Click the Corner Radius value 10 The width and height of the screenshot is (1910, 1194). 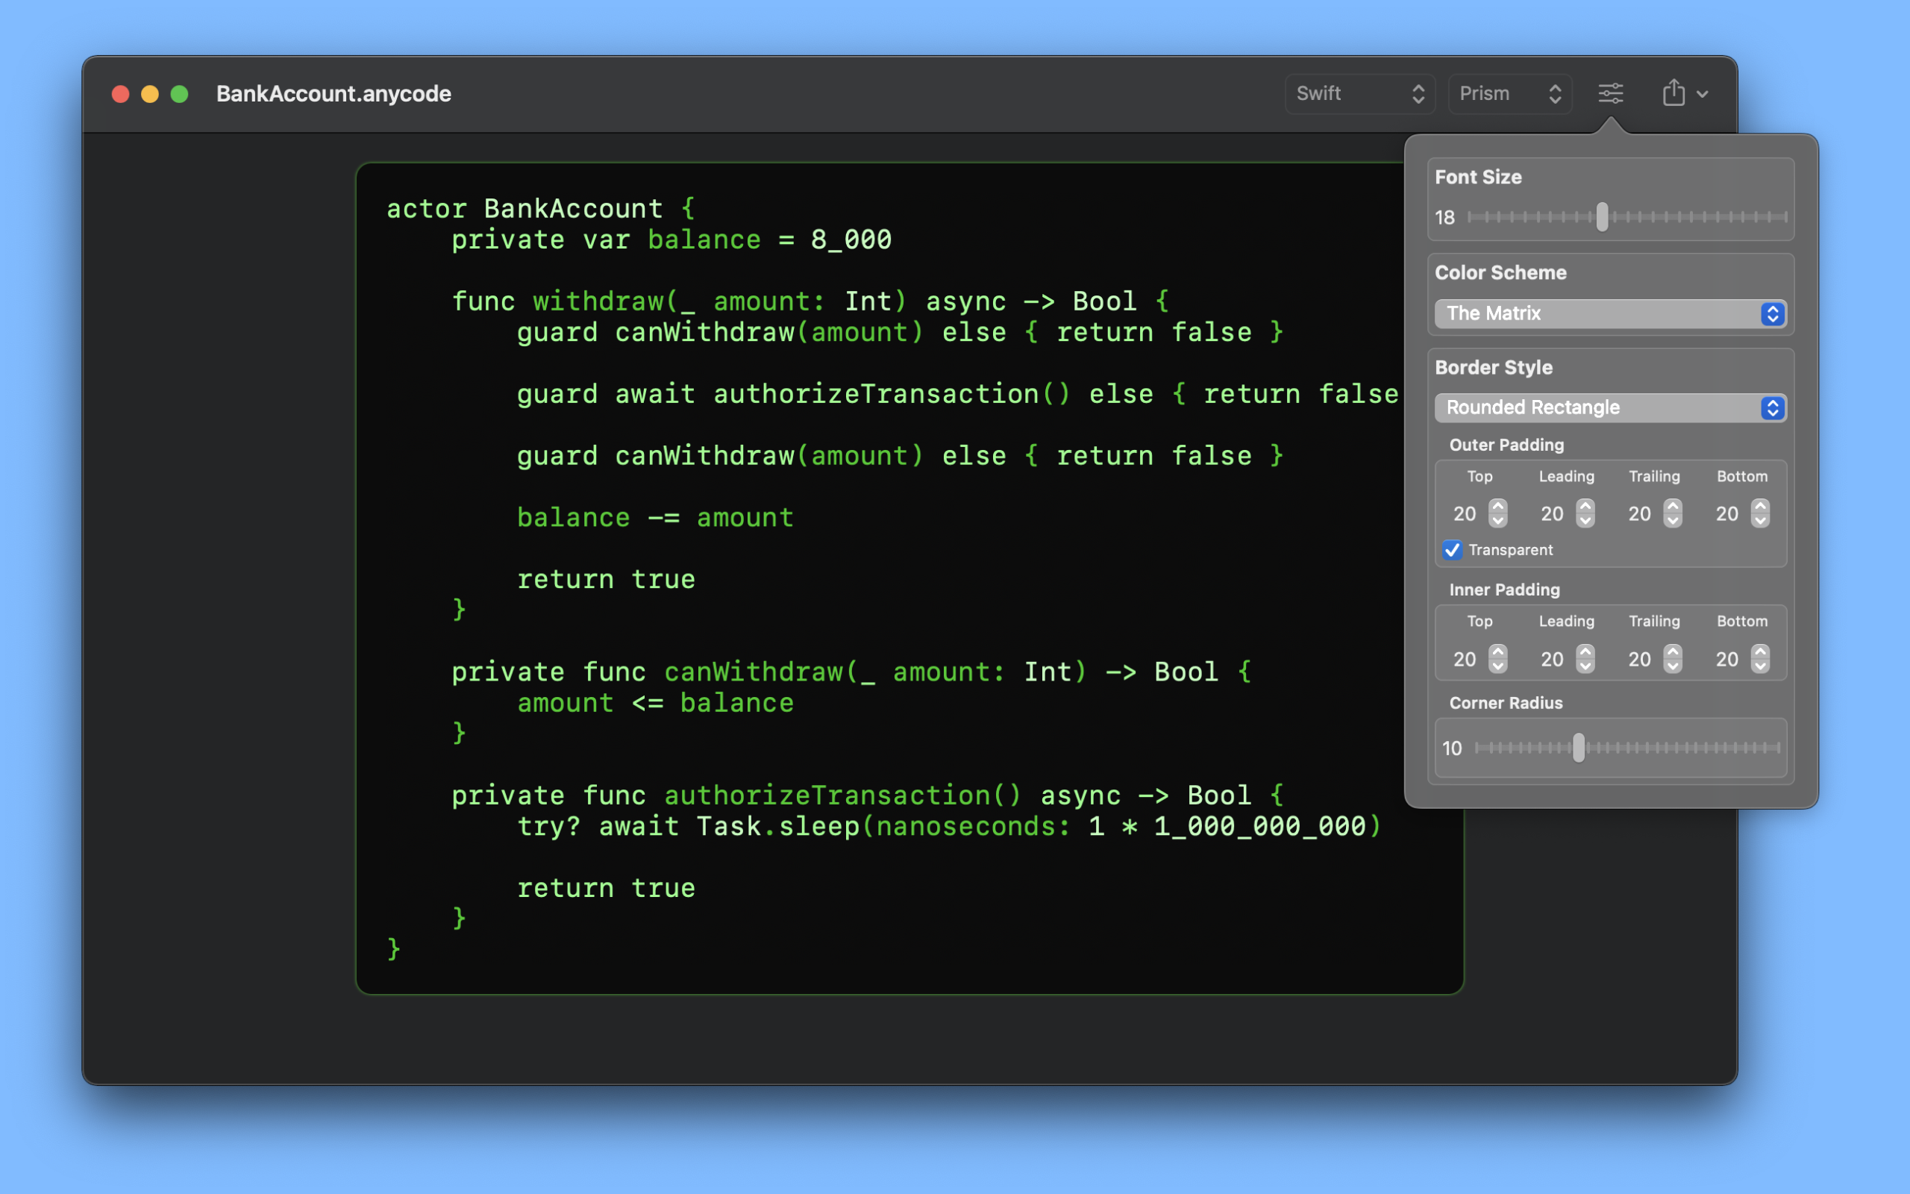1452,748
